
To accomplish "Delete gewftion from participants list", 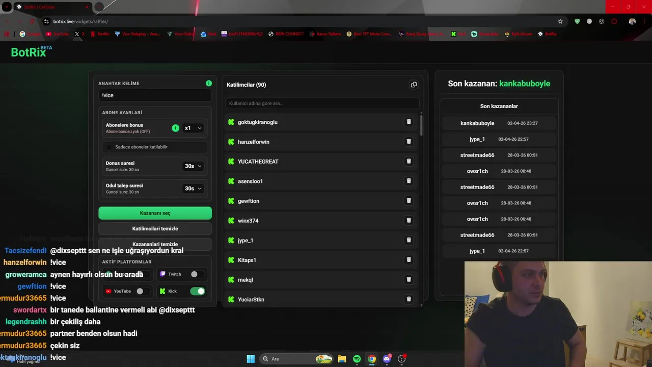I will 409,201.
